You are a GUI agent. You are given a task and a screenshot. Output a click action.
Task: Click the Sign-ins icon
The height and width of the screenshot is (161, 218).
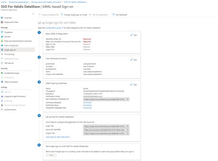click(2, 92)
